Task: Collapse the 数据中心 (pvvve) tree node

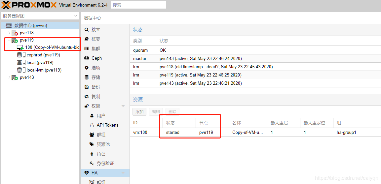Action: click(x=4, y=25)
